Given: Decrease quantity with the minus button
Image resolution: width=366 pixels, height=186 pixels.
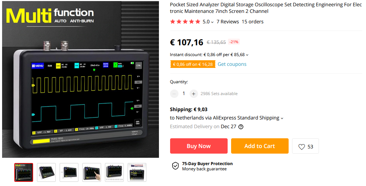Looking at the screenshot, I should (174, 94).
